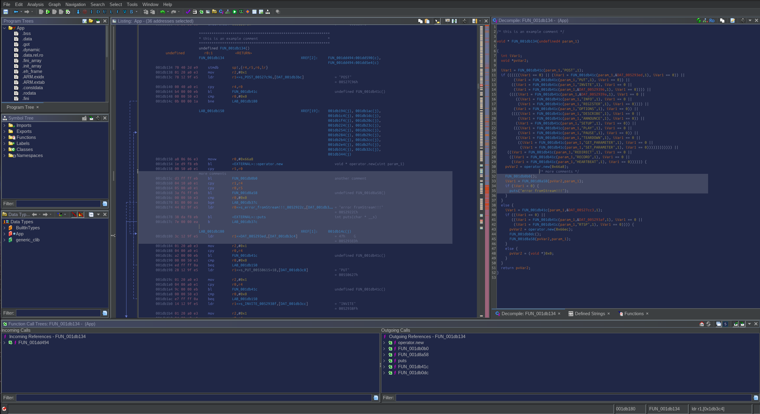Open the Data Type Manager toolbar icon
The image size is (760, 414).
(214, 12)
